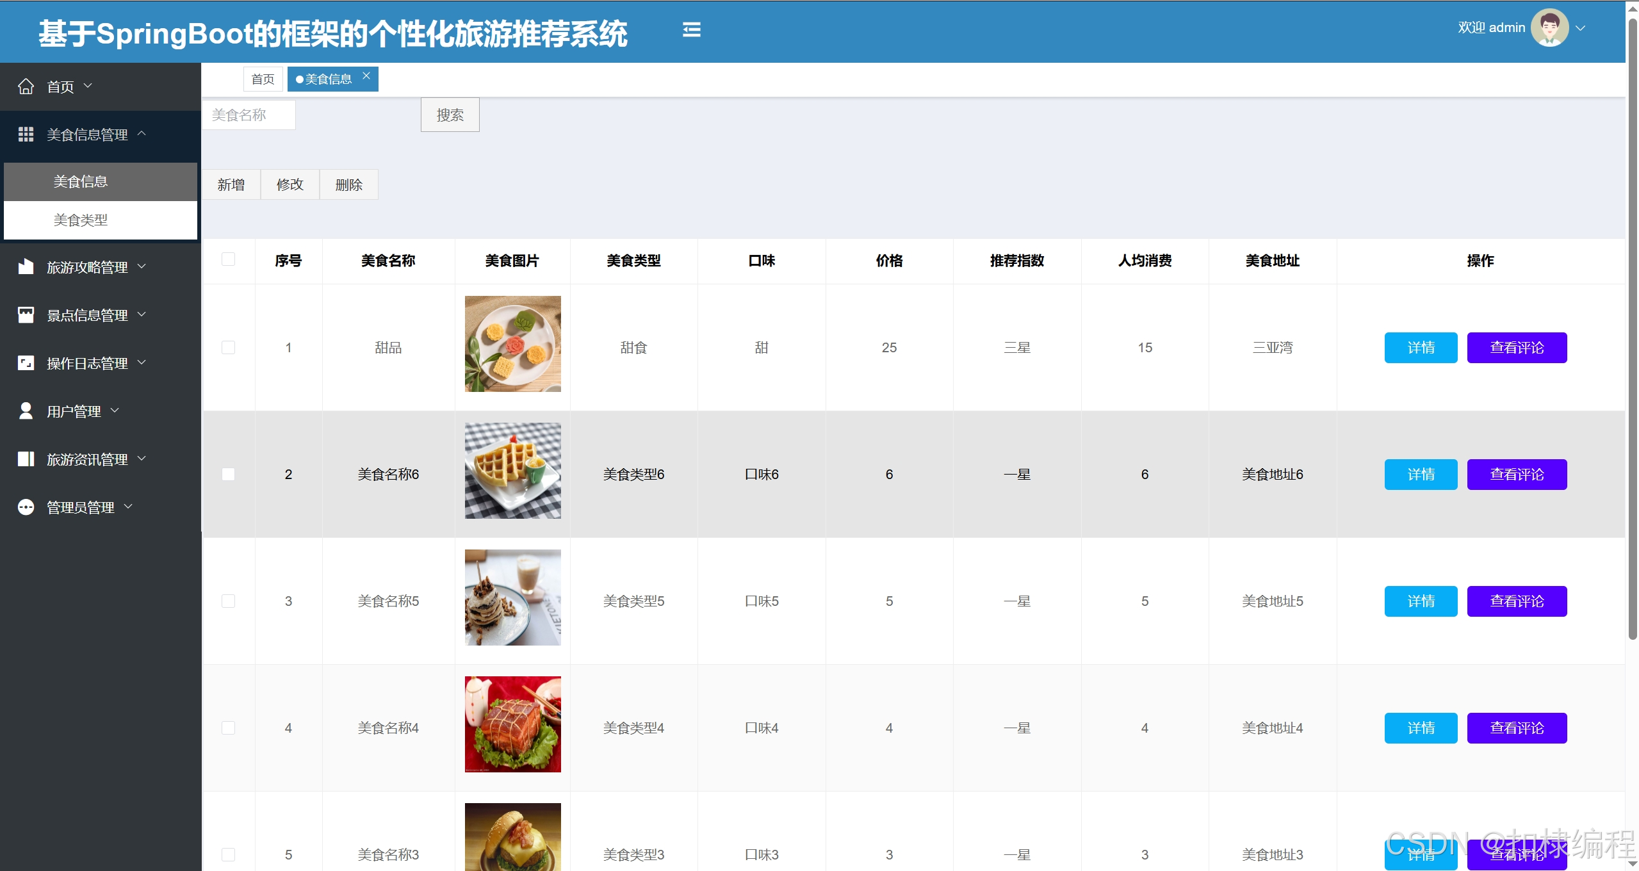This screenshot has width=1639, height=871.
Task: Click the icon beside 操作日志管理
Action: point(26,363)
